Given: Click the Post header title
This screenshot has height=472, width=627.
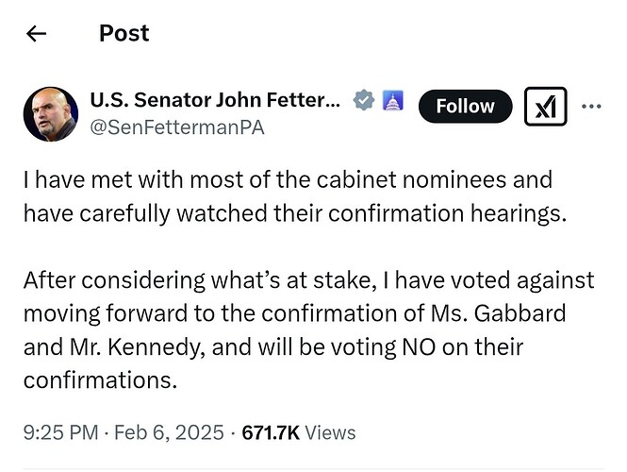Looking at the screenshot, I should (124, 33).
